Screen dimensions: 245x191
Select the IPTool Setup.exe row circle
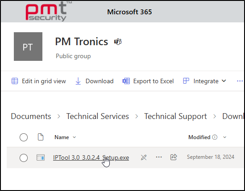pos(24,157)
